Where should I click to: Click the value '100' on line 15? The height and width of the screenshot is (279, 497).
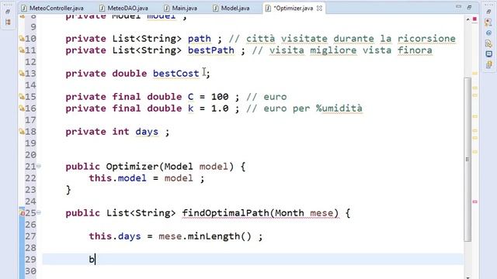tap(220, 97)
